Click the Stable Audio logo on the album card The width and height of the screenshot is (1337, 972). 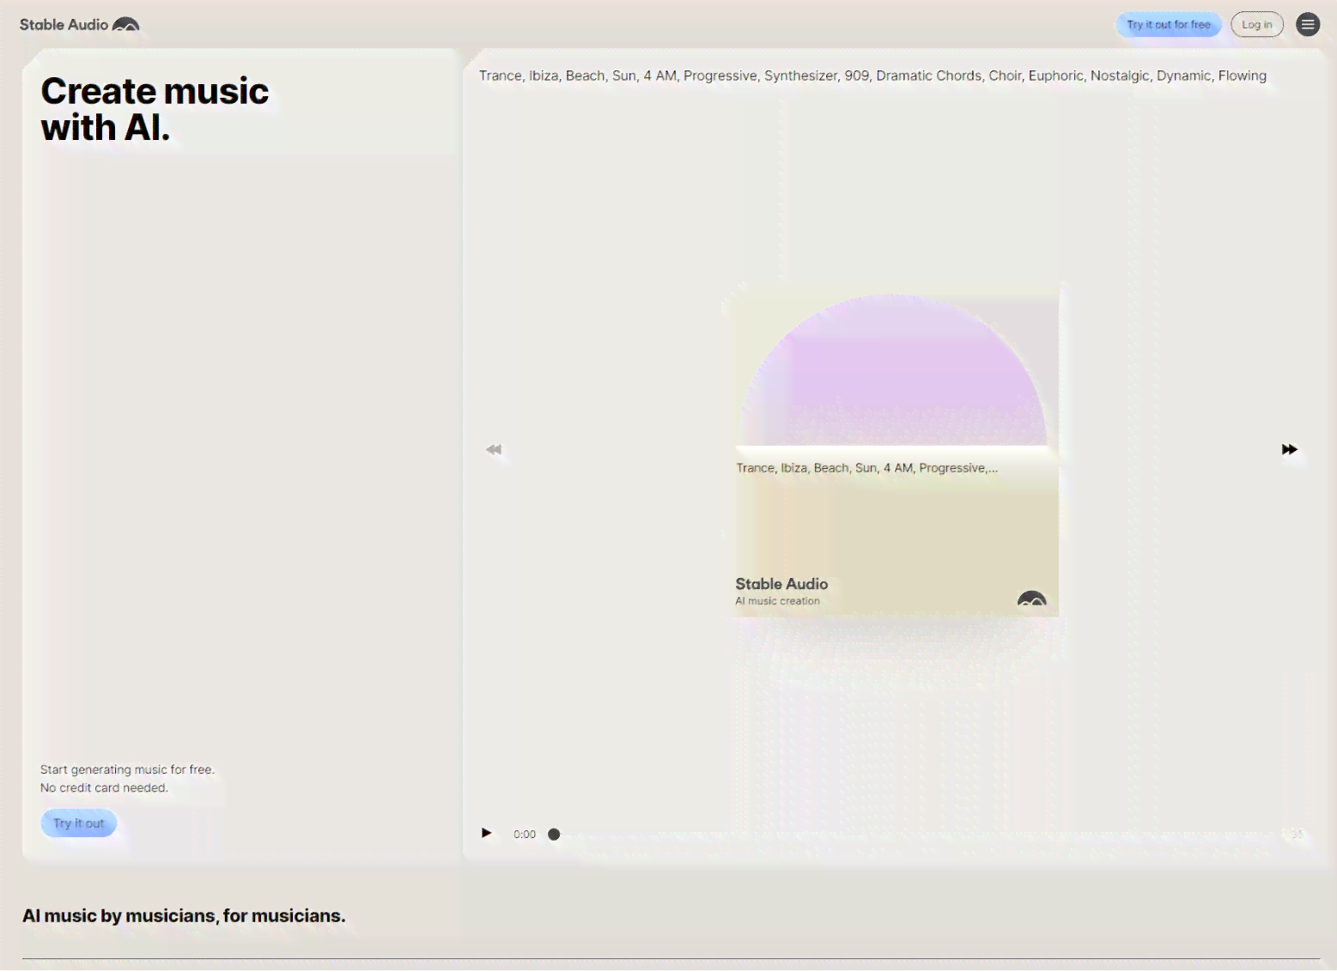pos(1031,598)
